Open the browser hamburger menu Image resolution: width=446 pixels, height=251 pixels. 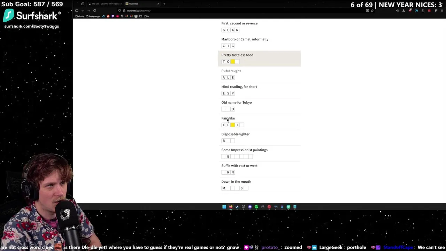(442, 10)
